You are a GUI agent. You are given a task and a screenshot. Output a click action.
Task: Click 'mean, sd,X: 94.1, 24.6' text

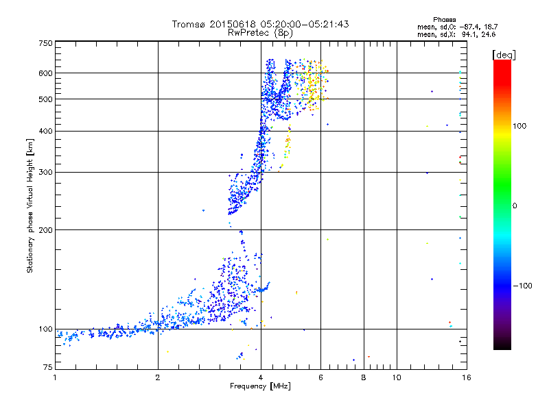(456, 34)
